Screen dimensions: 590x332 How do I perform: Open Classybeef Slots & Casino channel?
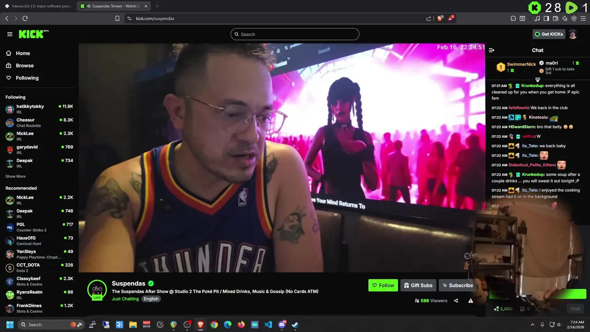click(39, 281)
